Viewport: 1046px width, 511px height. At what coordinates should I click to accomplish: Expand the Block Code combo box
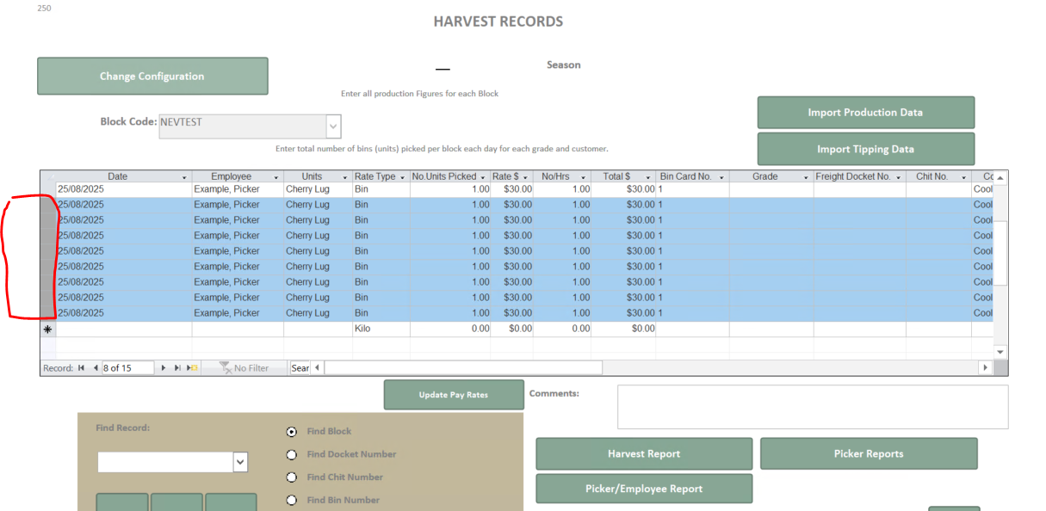(334, 126)
